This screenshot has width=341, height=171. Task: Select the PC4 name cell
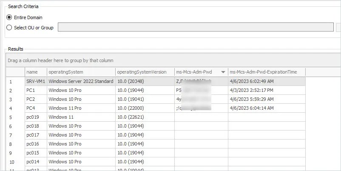click(36, 108)
